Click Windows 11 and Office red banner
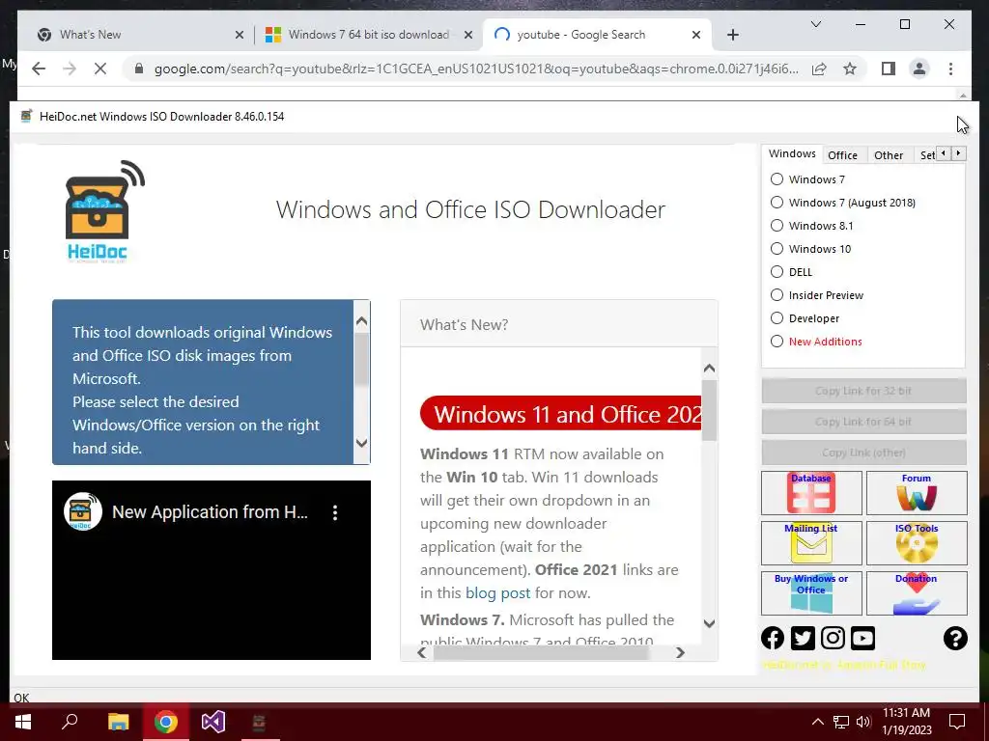 click(561, 413)
